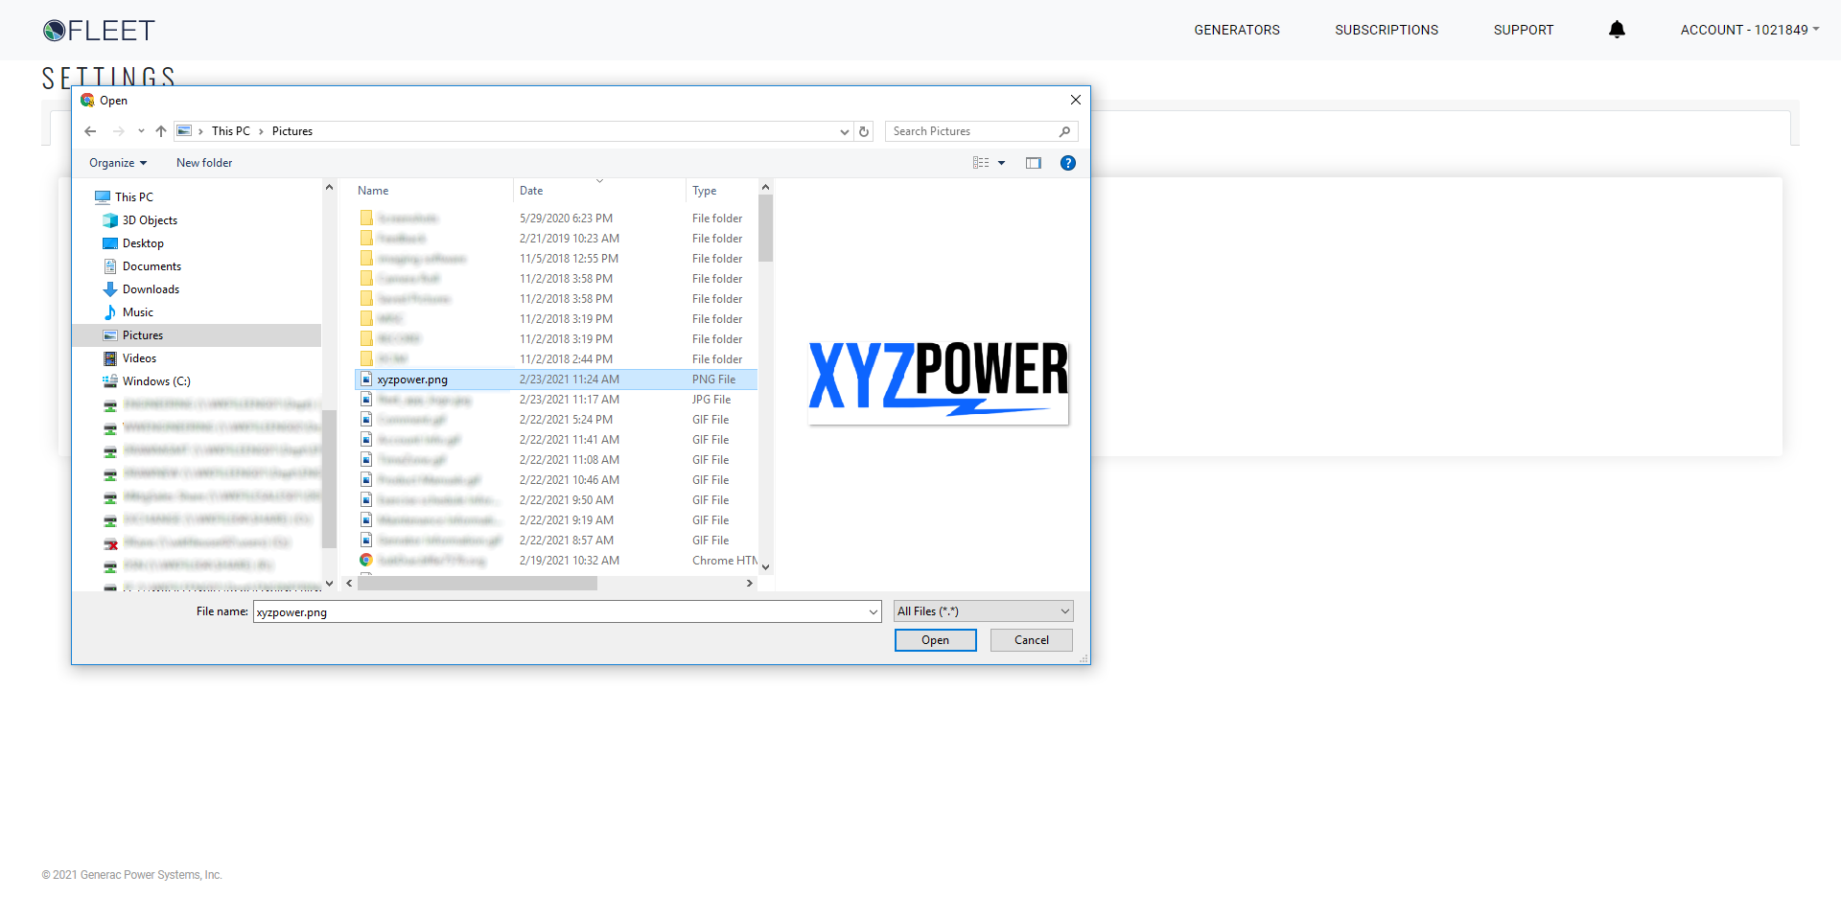
Task: Expand the File name combo dropdown
Action: (874, 611)
